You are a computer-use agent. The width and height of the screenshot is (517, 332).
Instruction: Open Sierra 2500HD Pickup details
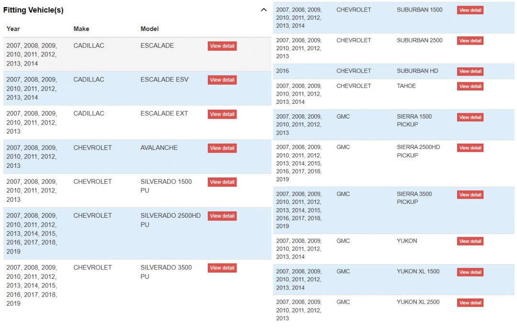point(470,148)
